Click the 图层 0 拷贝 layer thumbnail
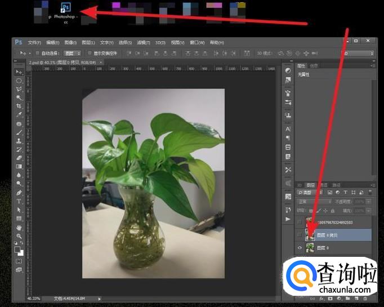This screenshot has height=307, width=384. [310, 234]
